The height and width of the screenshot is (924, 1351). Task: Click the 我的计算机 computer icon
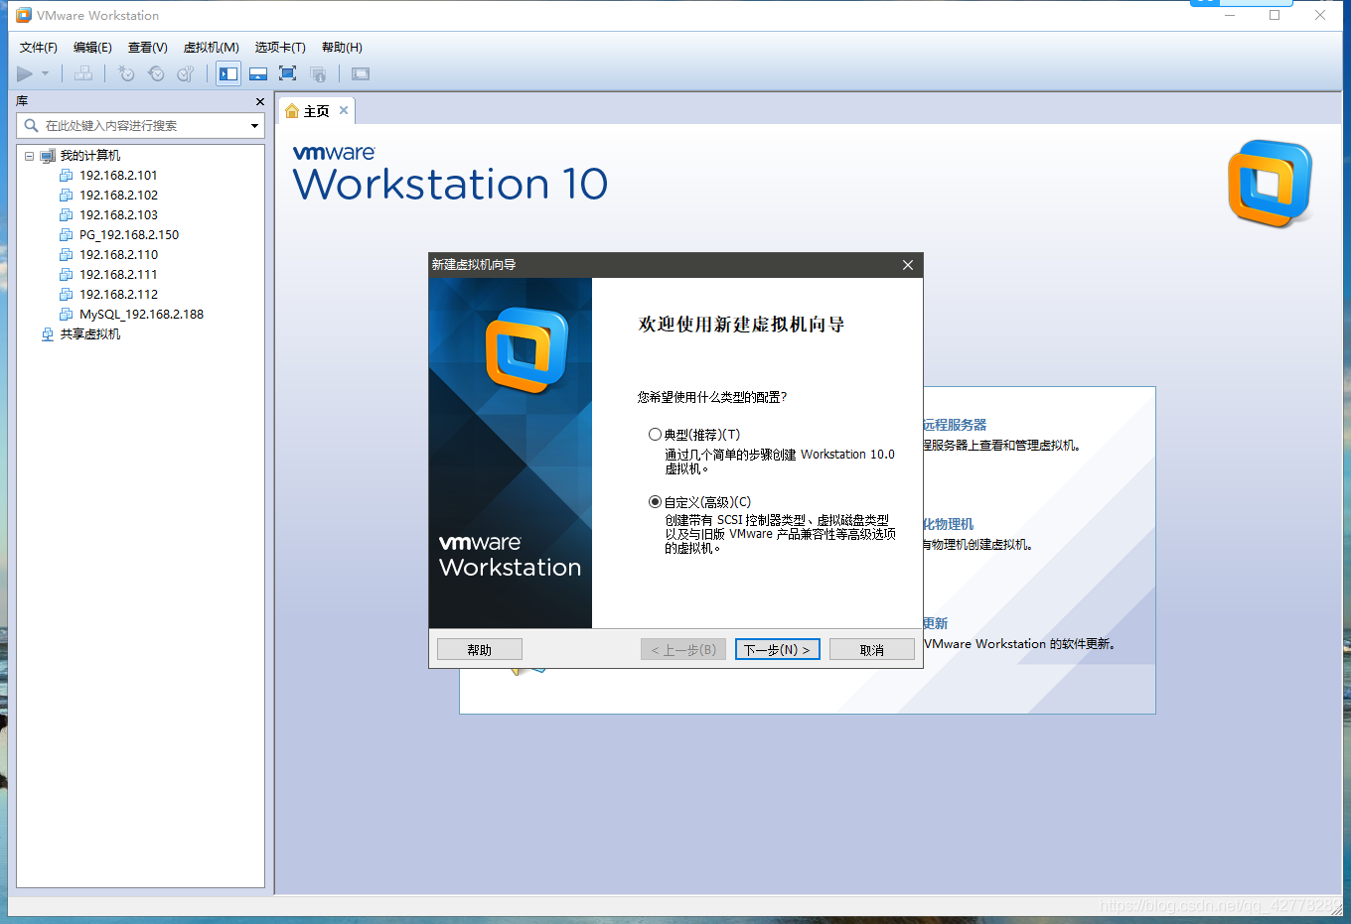click(48, 156)
